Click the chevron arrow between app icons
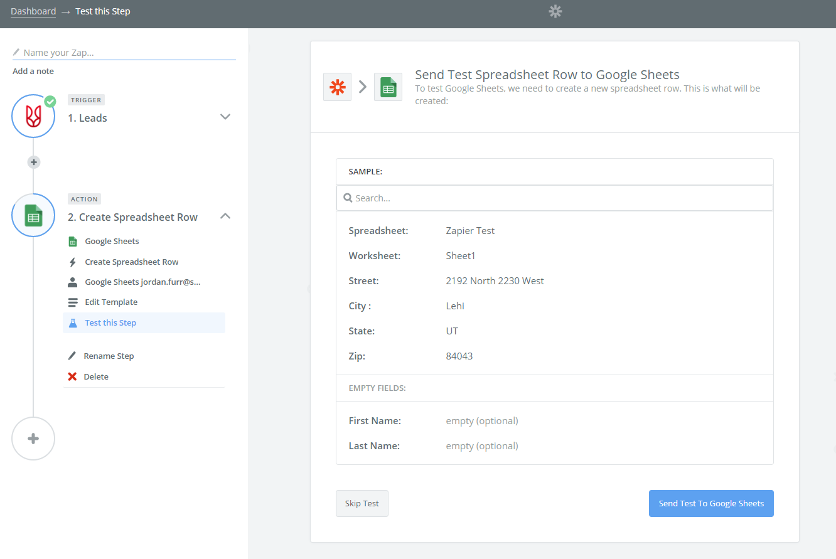 point(363,87)
